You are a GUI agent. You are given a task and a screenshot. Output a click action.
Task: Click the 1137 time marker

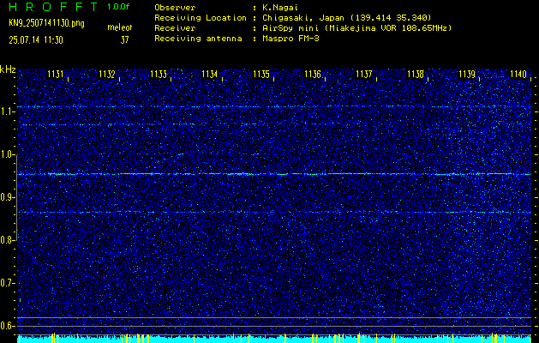[363, 75]
